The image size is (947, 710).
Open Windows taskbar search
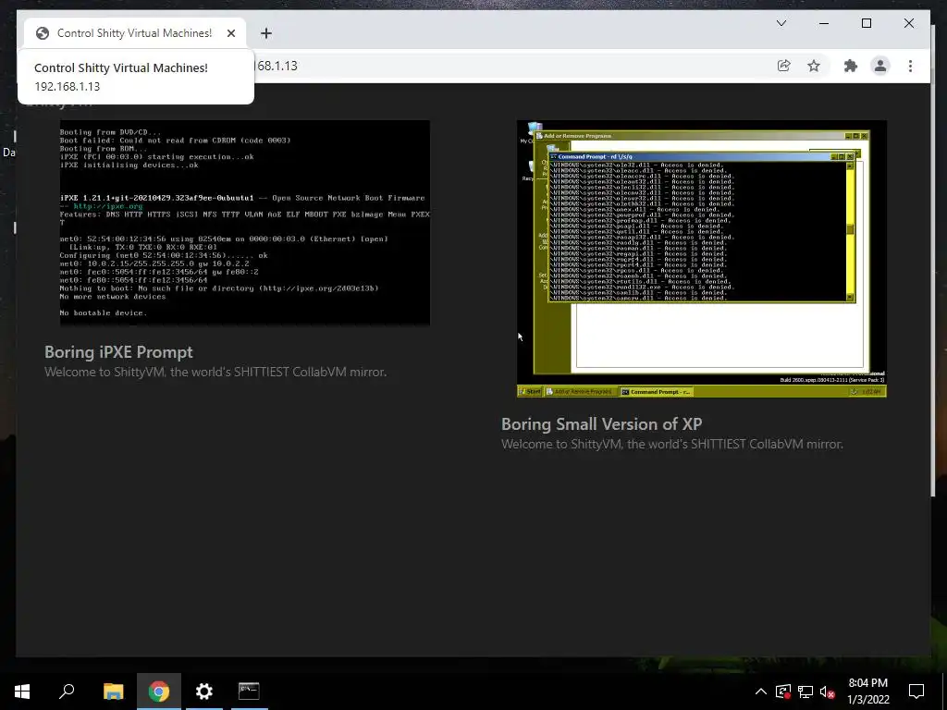(x=67, y=692)
